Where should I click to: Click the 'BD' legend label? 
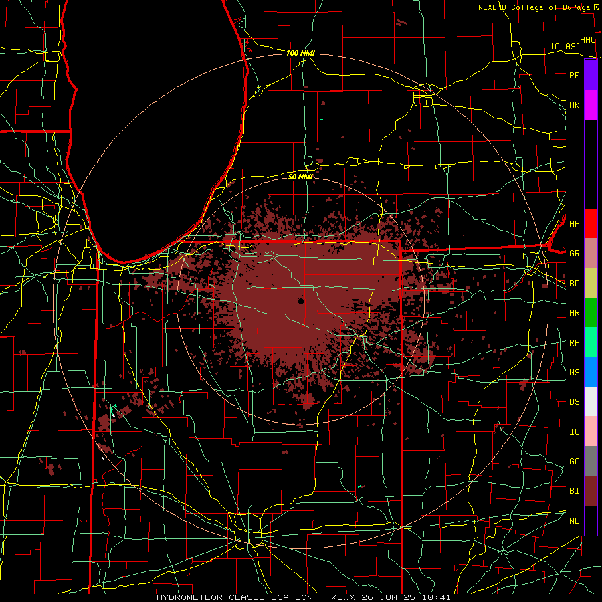(x=574, y=284)
